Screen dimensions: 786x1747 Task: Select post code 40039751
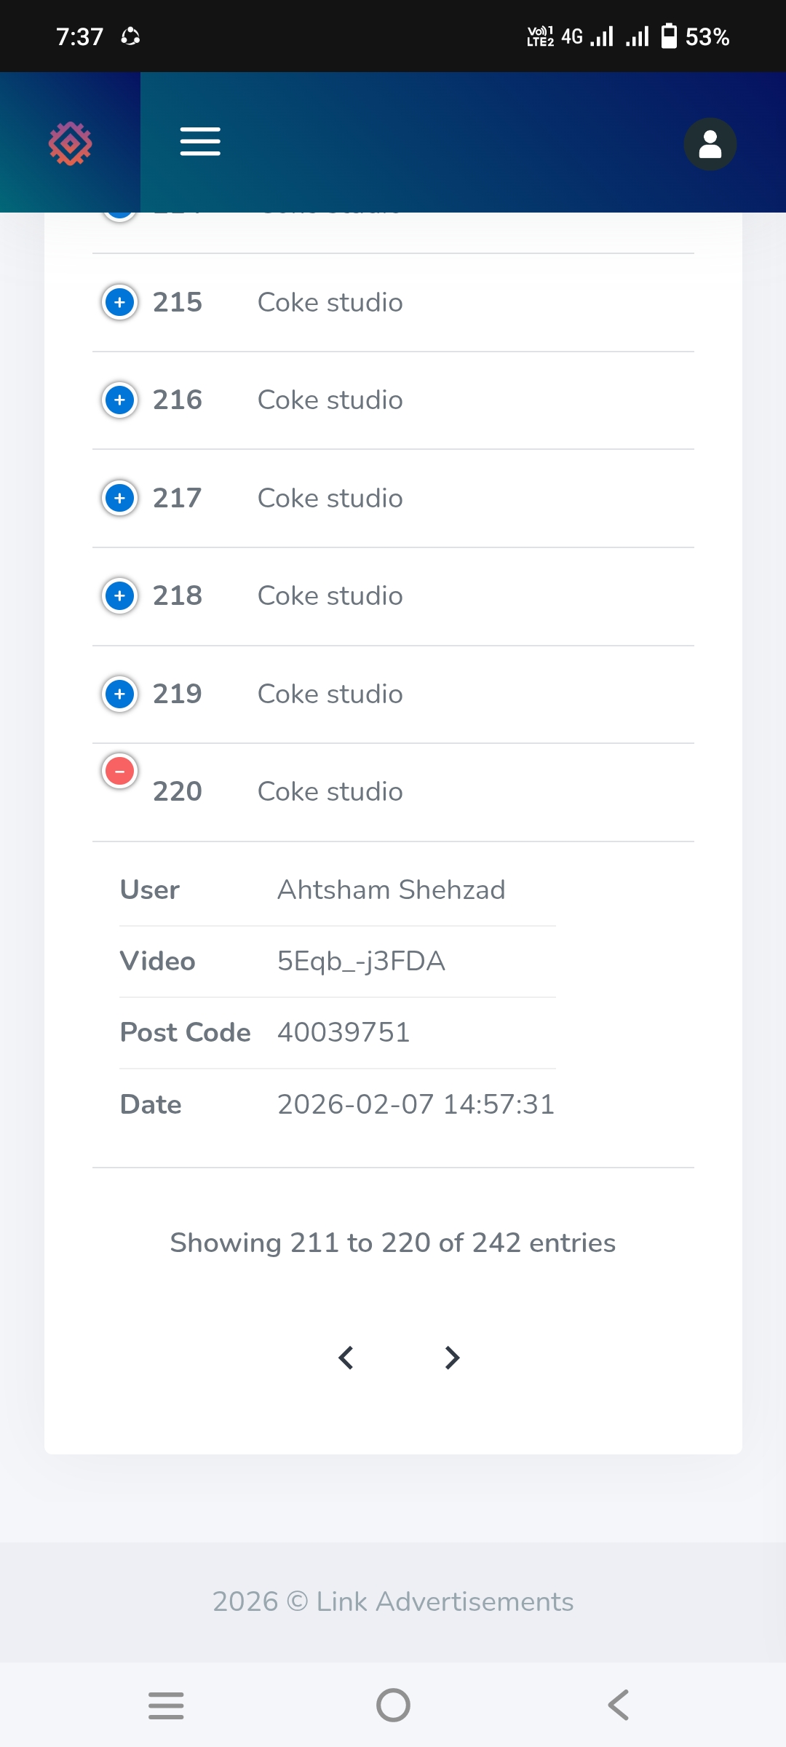(x=344, y=1032)
